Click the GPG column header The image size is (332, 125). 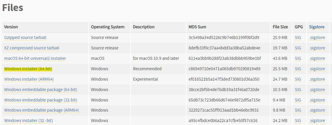[299, 27]
